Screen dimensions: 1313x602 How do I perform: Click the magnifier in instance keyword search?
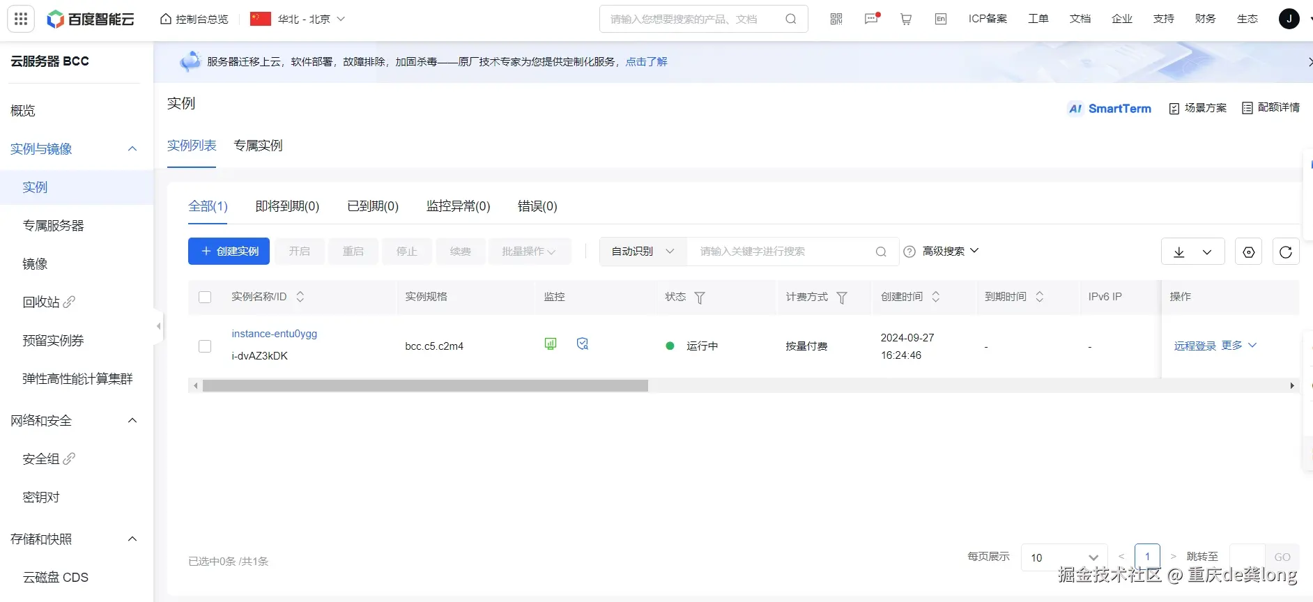(881, 252)
